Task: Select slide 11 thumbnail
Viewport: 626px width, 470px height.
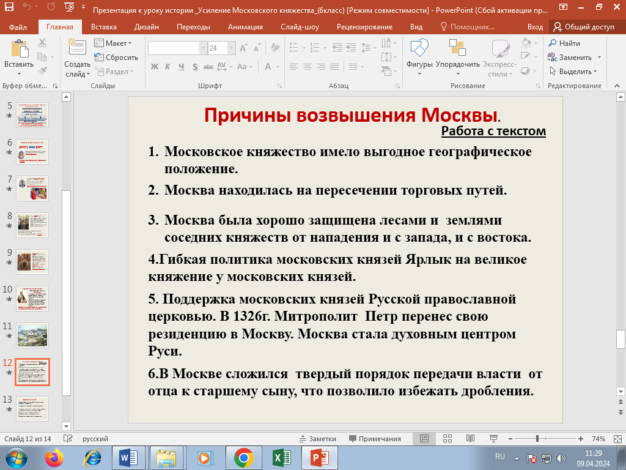Action: (32, 335)
